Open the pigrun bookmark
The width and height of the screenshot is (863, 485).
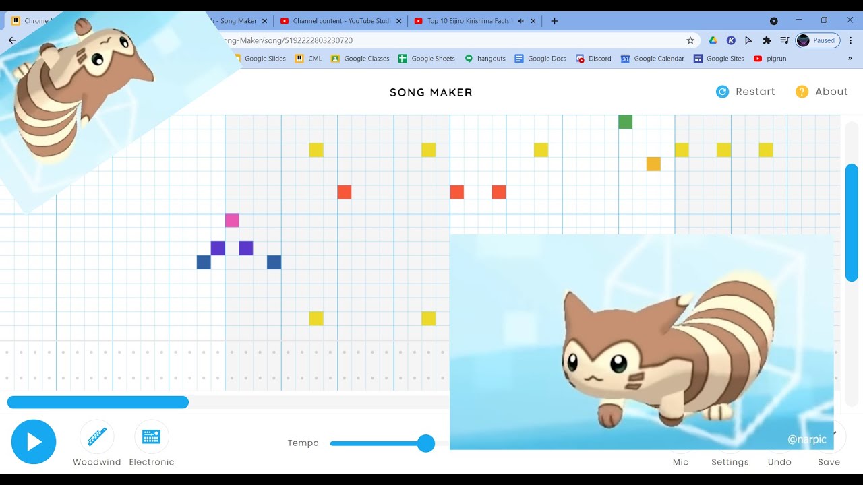coord(770,59)
